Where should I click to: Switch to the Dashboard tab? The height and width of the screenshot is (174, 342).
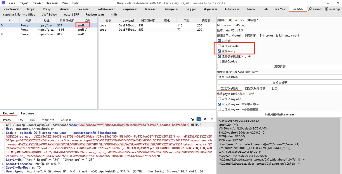click(x=11, y=9)
